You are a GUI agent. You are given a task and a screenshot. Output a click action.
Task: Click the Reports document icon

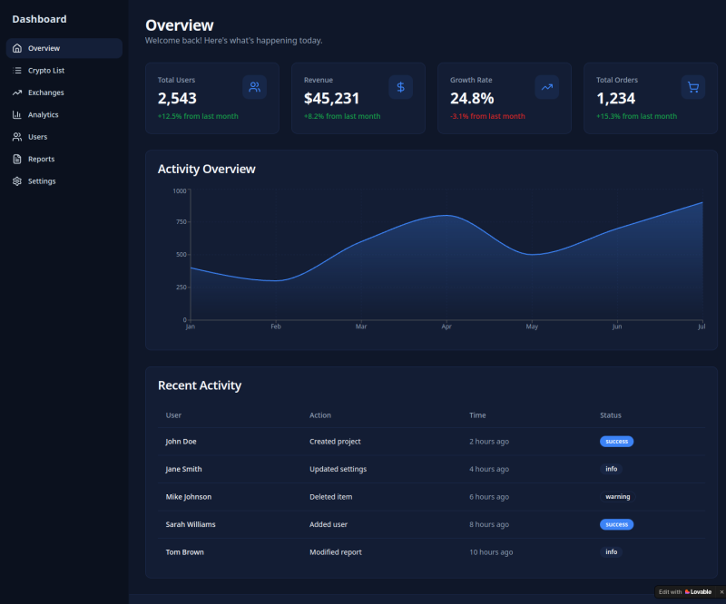pos(17,160)
